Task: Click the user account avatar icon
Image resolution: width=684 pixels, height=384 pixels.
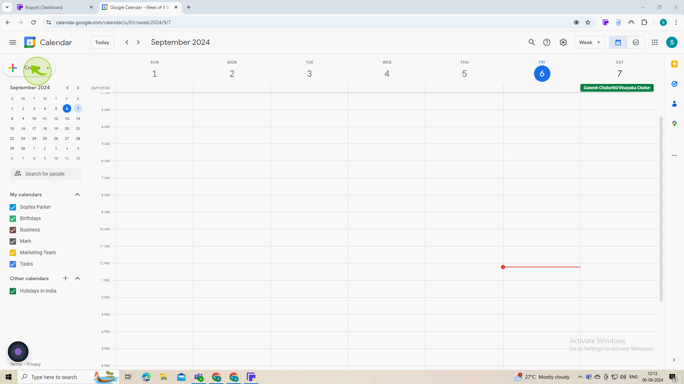Action: click(672, 42)
